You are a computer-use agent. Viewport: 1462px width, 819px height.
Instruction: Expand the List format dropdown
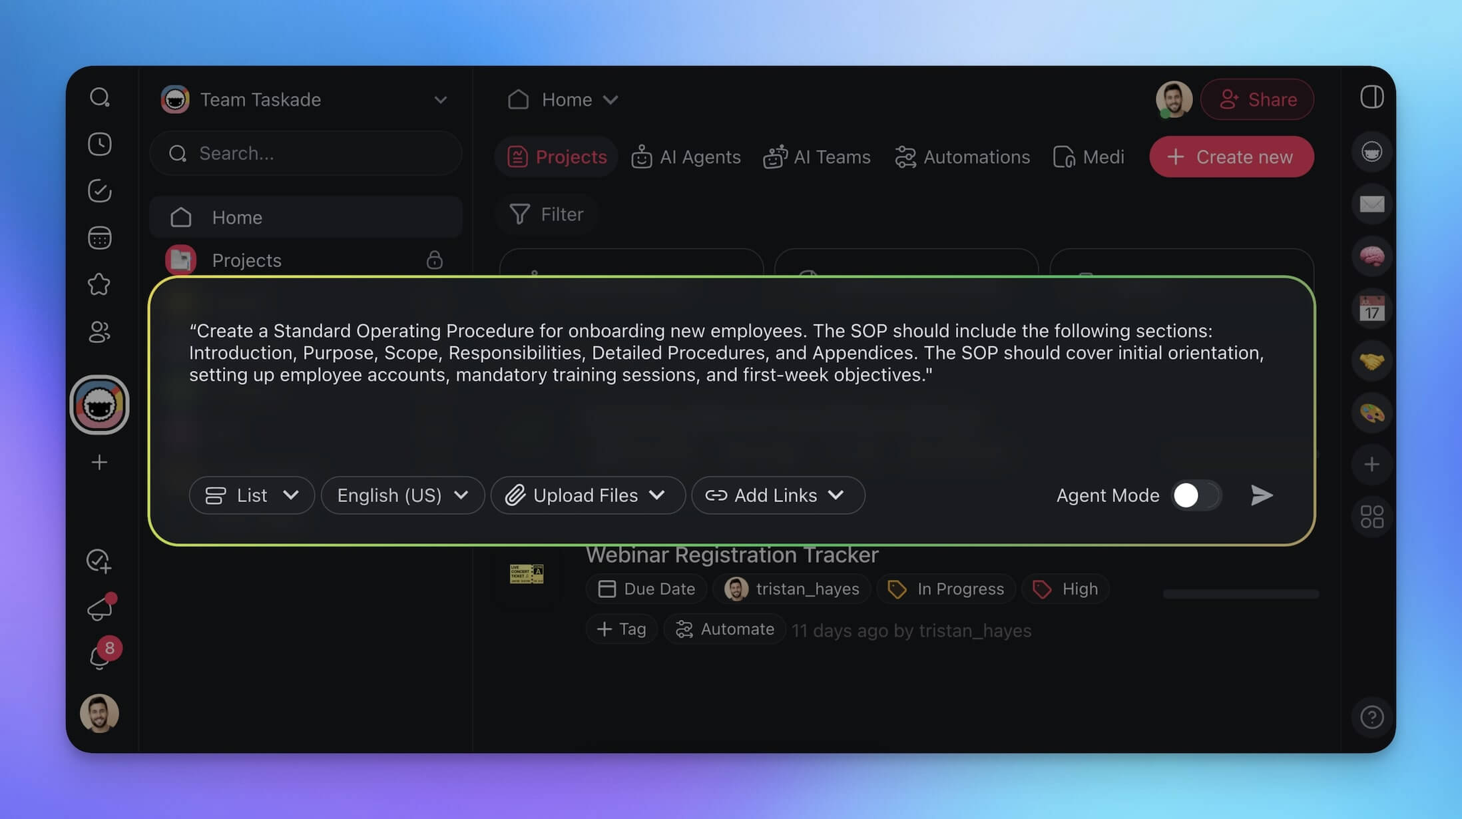tap(252, 495)
